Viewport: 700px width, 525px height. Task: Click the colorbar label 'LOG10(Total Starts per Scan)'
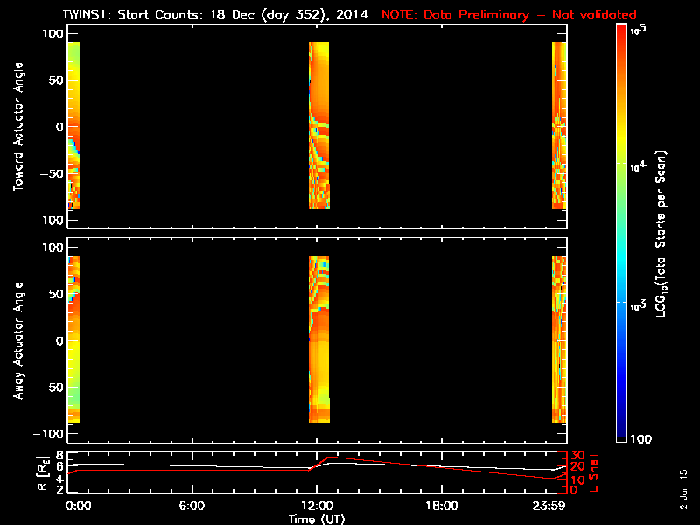pos(661,234)
